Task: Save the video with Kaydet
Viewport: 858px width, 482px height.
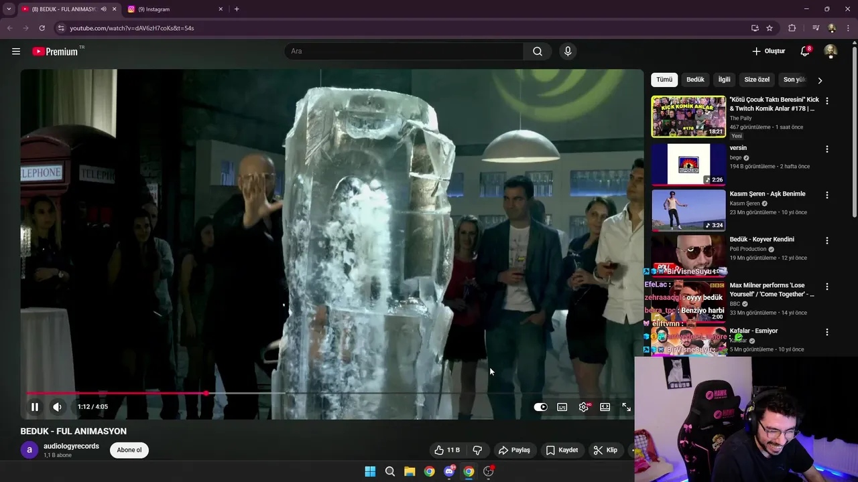Action: (562, 450)
